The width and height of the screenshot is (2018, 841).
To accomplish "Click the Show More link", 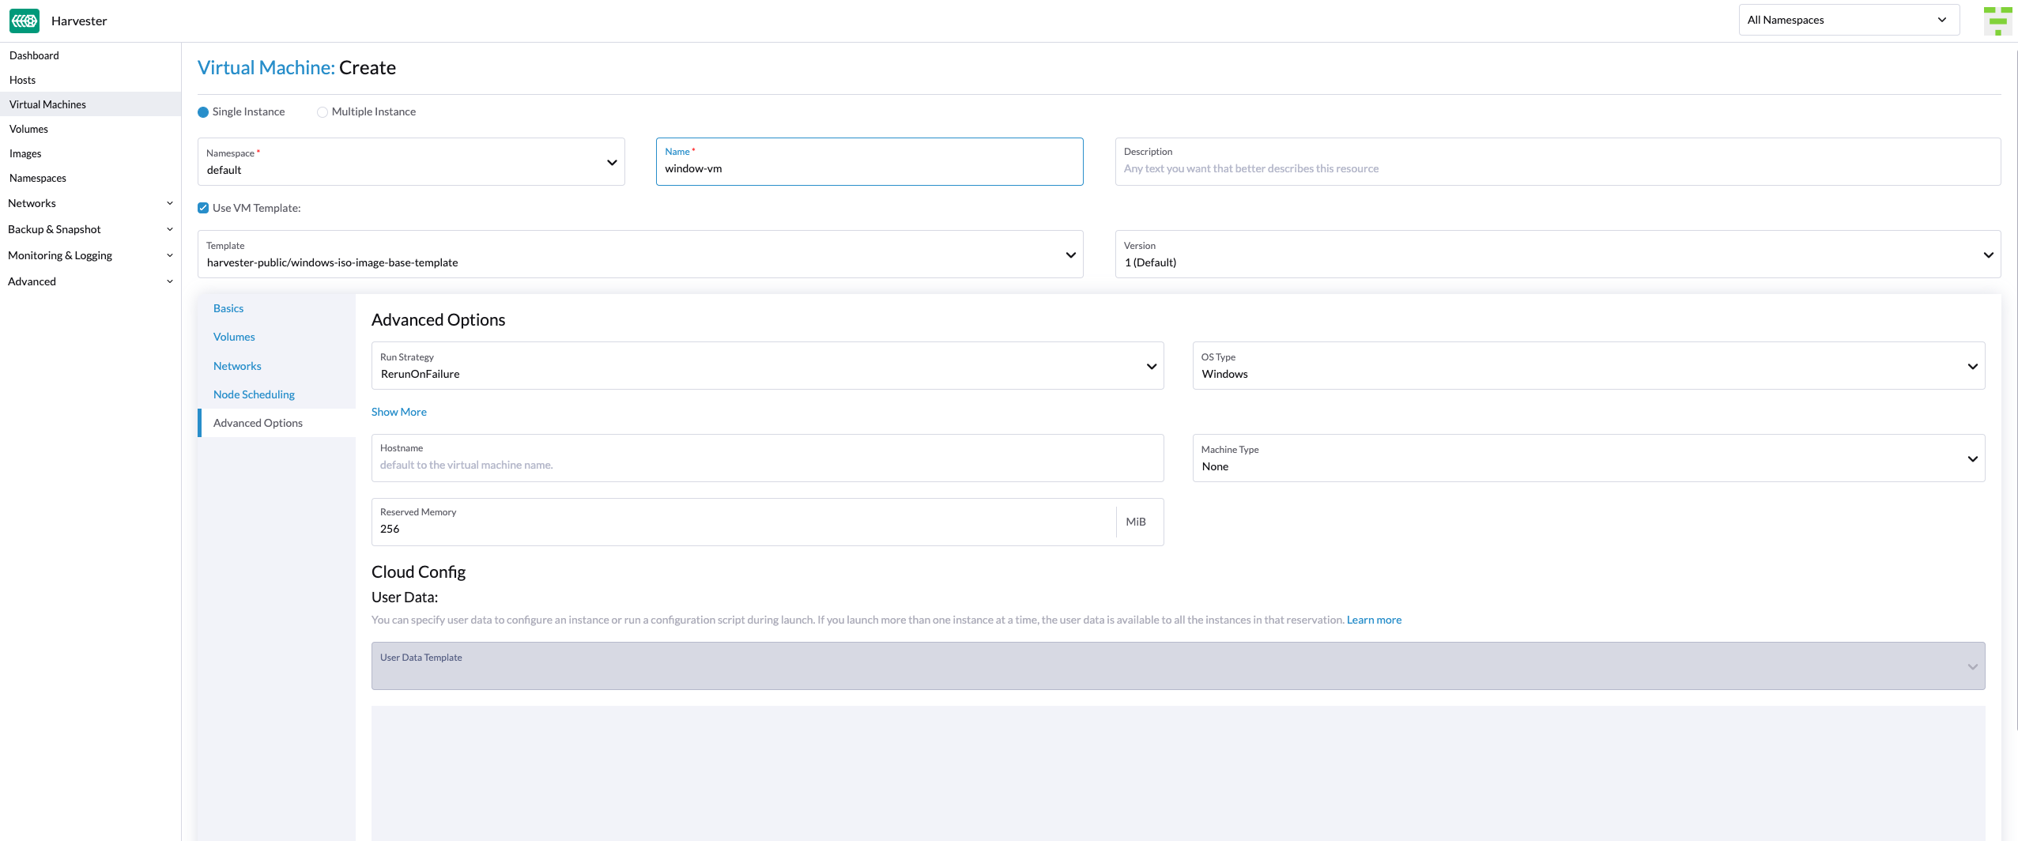I will 399,412.
